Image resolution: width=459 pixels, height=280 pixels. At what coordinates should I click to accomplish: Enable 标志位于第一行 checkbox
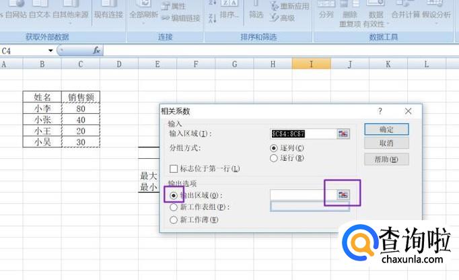tap(174, 169)
